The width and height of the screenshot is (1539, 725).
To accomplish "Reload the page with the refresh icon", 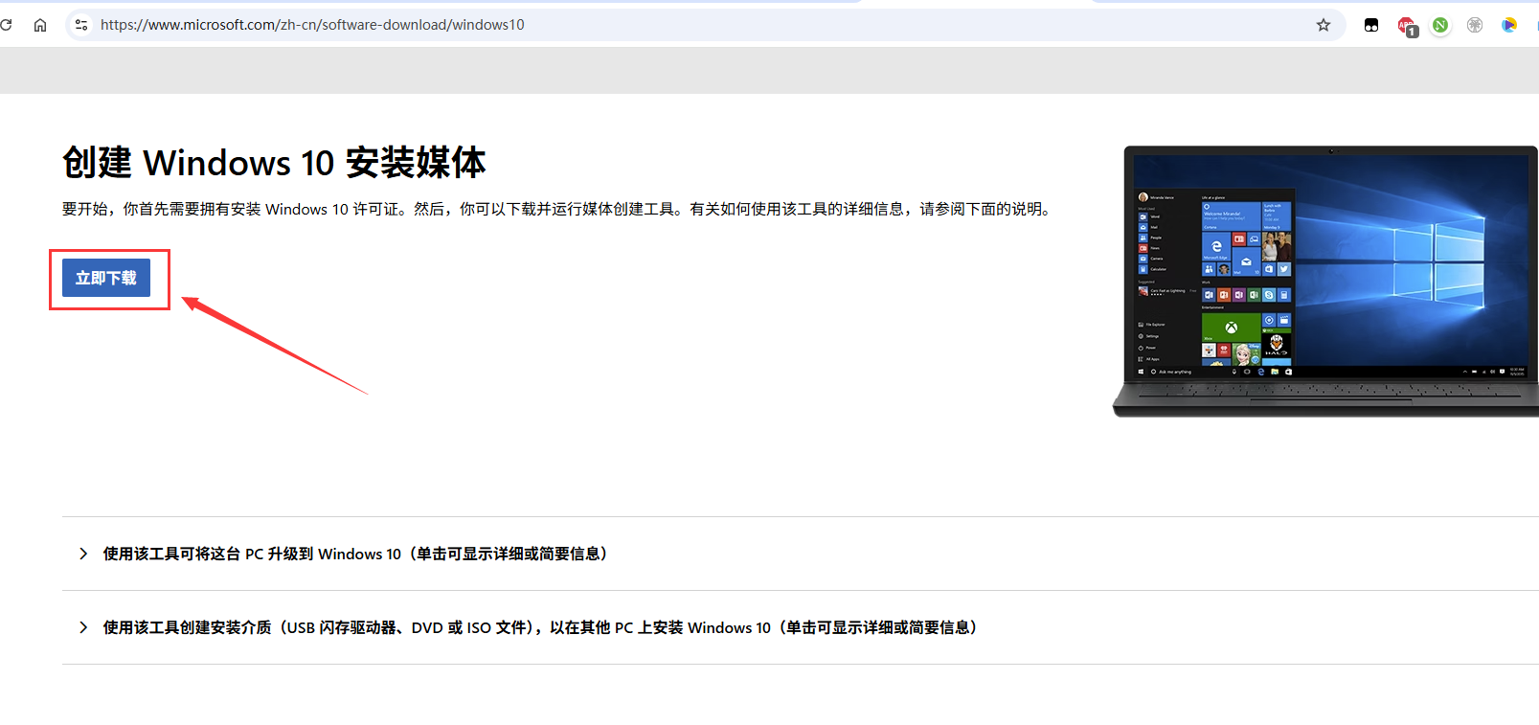I will [x=7, y=25].
